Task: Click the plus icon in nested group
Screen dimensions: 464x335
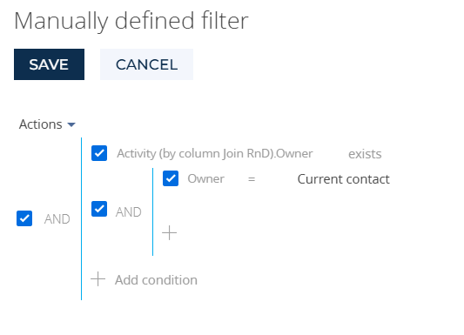Action: (x=169, y=233)
